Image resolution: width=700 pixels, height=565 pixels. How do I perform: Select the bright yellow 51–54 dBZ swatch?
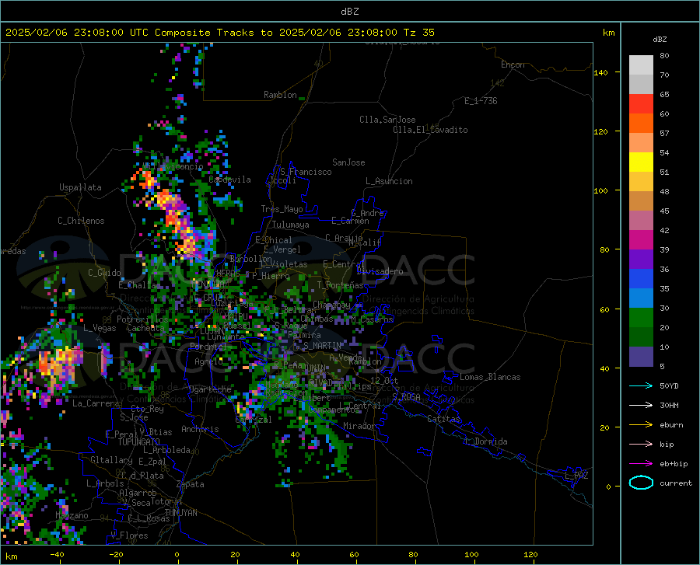(641, 162)
